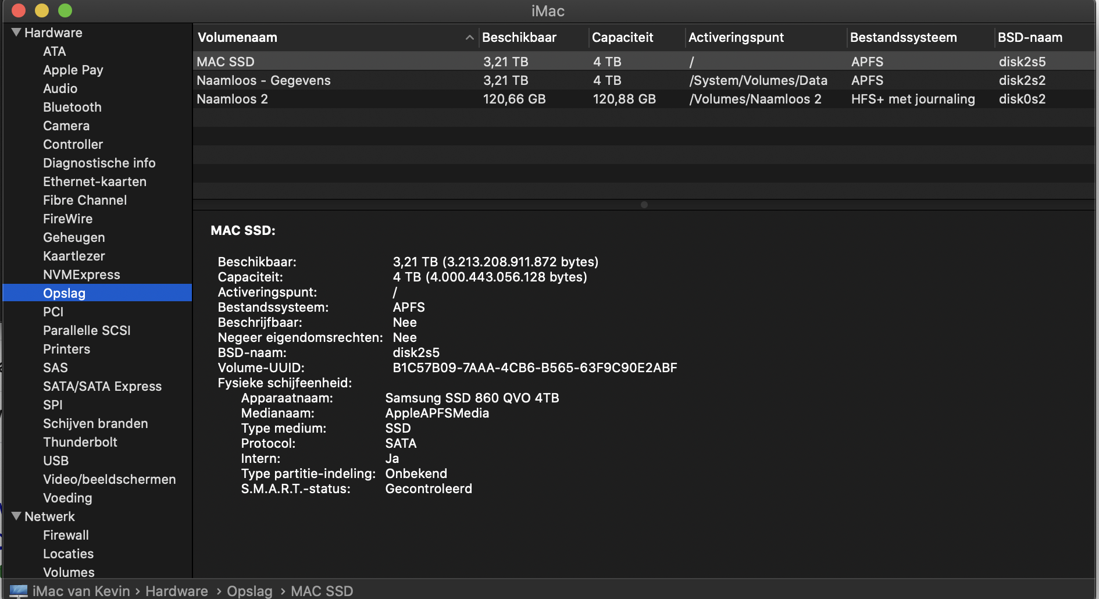Select ATA in the sidebar

(x=54, y=51)
